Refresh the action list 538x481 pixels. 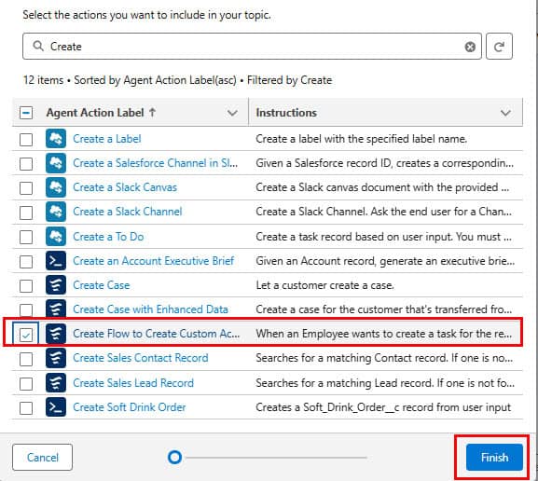coord(499,47)
